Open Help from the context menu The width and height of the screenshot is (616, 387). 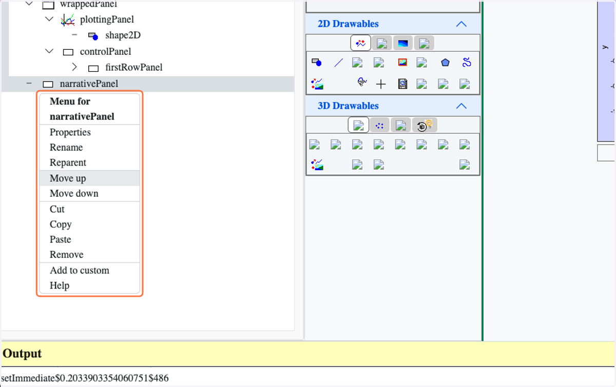point(89,286)
